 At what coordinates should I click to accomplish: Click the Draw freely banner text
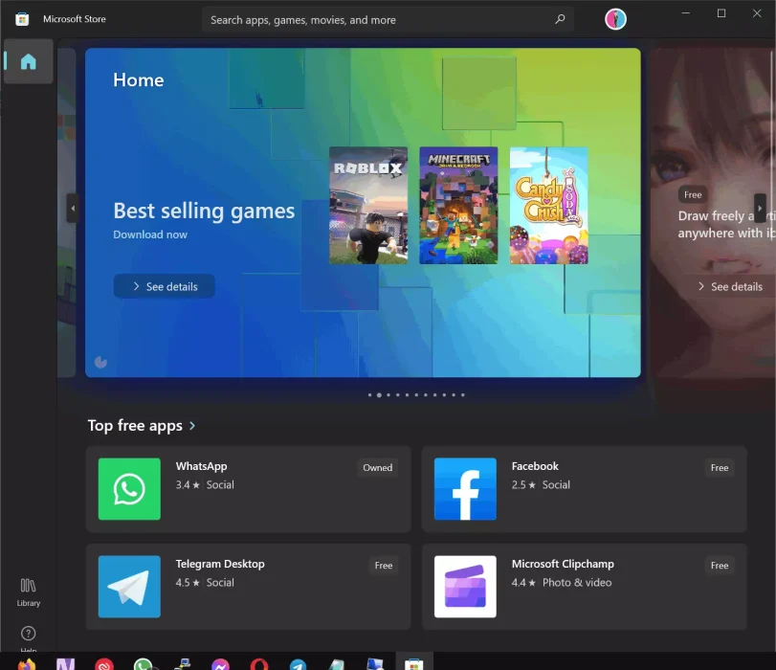click(x=726, y=224)
